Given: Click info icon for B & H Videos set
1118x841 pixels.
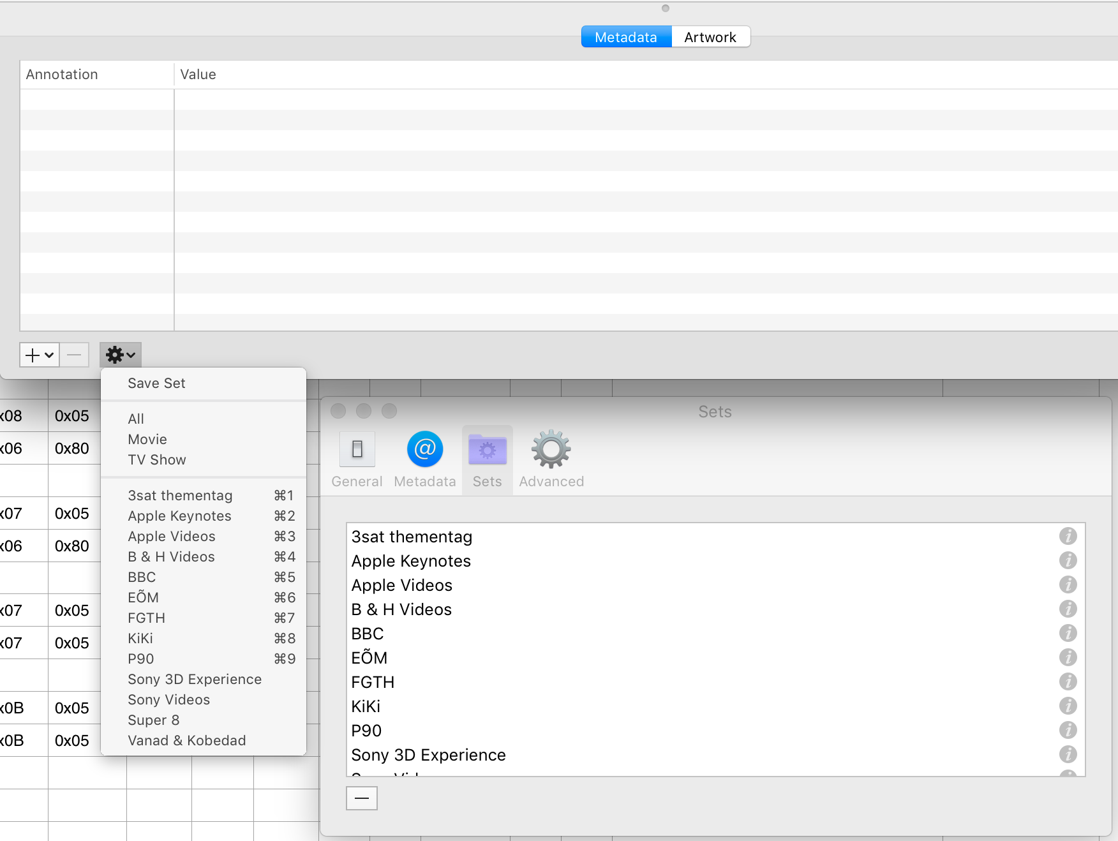Looking at the screenshot, I should click(1068, 609).
